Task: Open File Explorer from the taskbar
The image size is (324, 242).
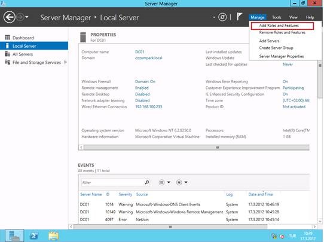Action: click(x=54, y=235)
